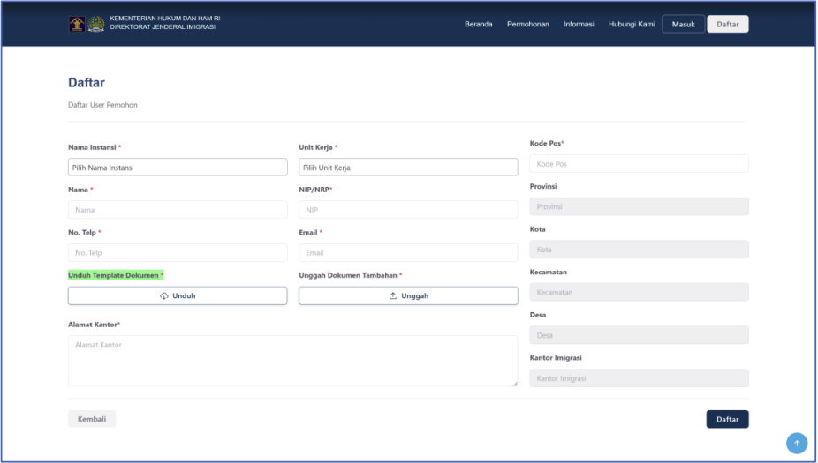Open the Beranda menu item

(478, 24)
